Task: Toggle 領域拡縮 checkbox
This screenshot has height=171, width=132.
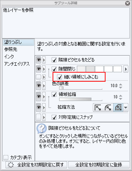Action: point(54,94)
